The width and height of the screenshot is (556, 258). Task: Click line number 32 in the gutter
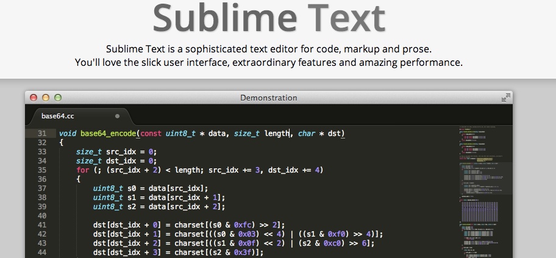[x=42, y=143]
